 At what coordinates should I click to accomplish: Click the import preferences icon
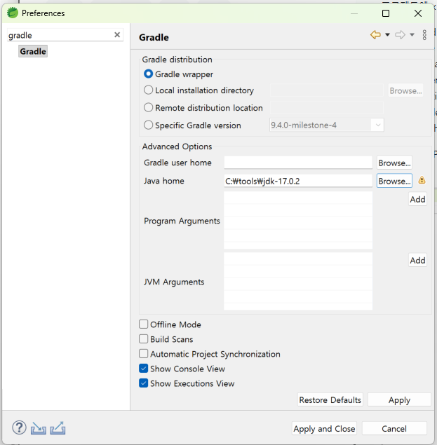[39, 427]
